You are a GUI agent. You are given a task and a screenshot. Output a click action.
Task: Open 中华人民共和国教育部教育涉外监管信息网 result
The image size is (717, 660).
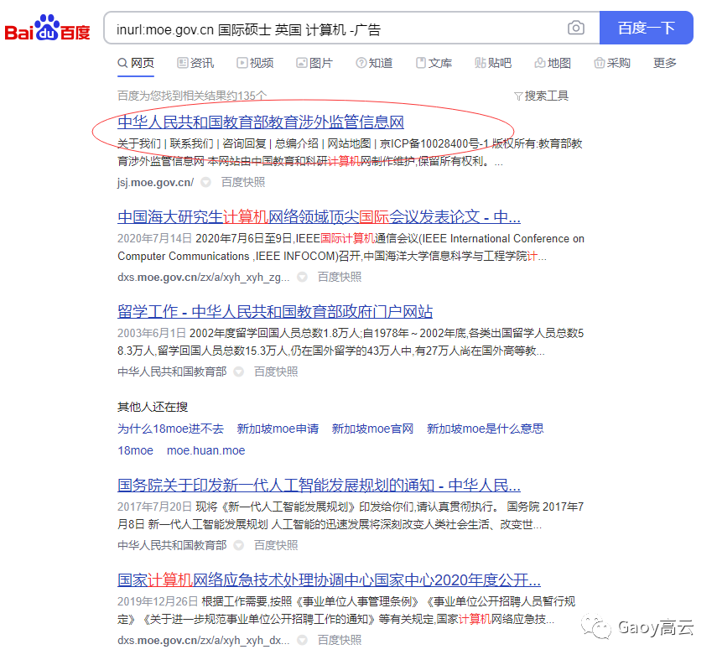coord(261,122)
